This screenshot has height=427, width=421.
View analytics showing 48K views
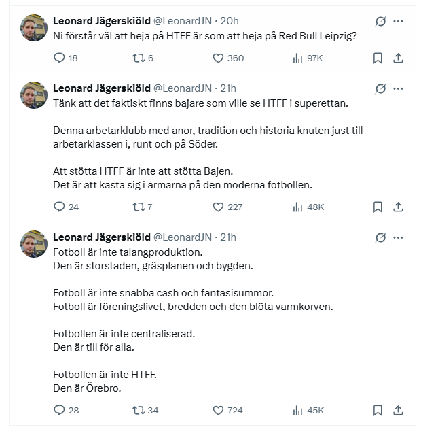click(x=297, y=207)
